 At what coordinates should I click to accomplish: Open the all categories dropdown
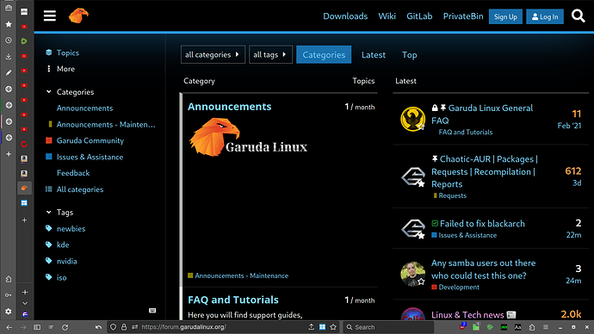tap(213, 54)
